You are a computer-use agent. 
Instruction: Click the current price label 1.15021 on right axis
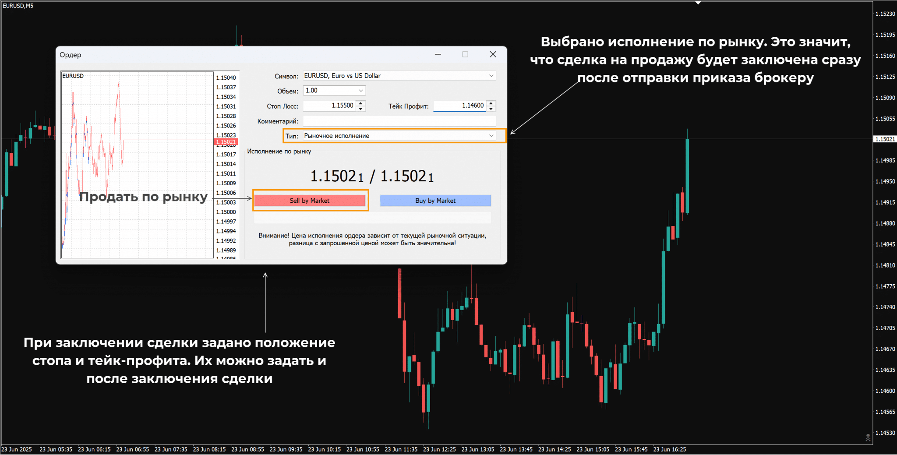[885, 139]
